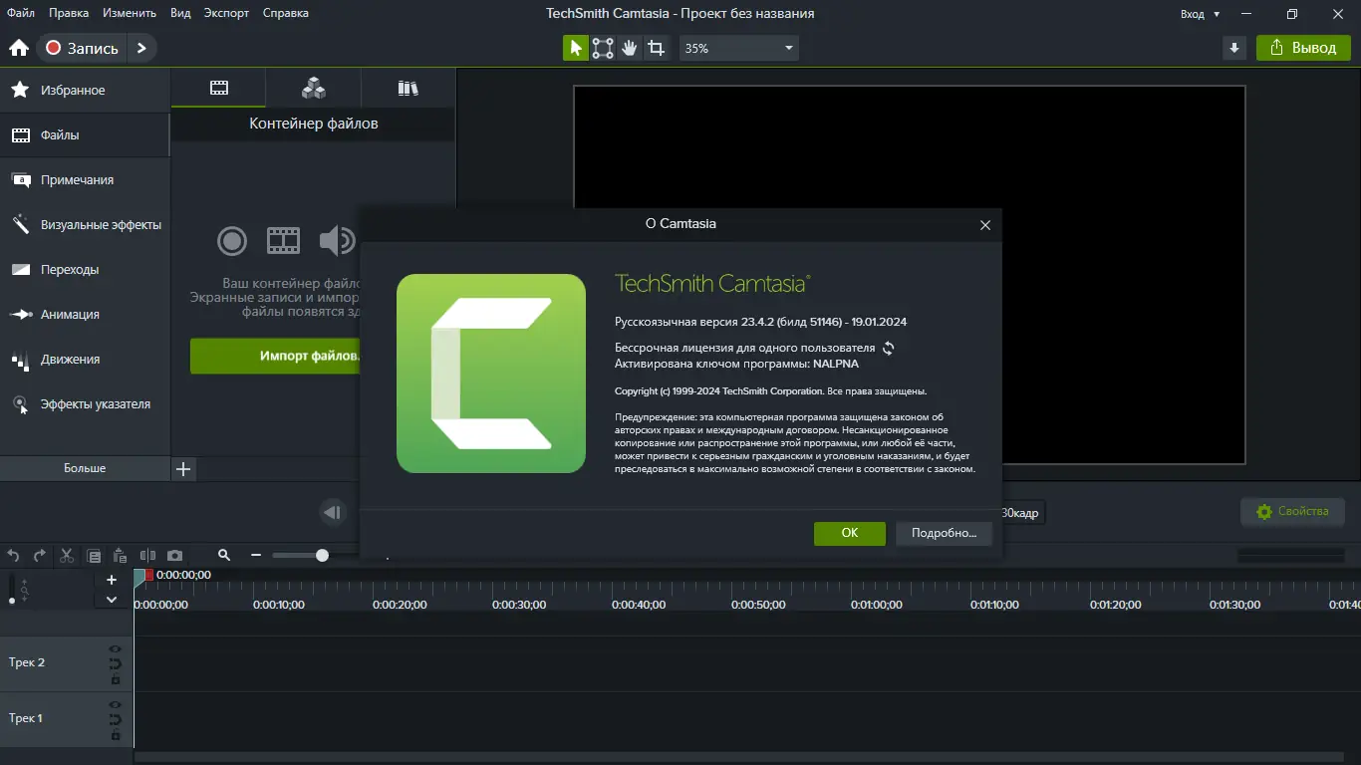Open Избранное in the sidebar
The image size is (1361, 765).
point(85,90)
